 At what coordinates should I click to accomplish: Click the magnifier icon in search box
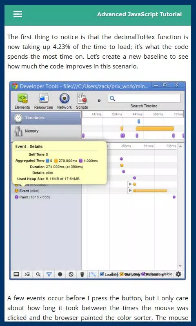click(x=112, y=98)
